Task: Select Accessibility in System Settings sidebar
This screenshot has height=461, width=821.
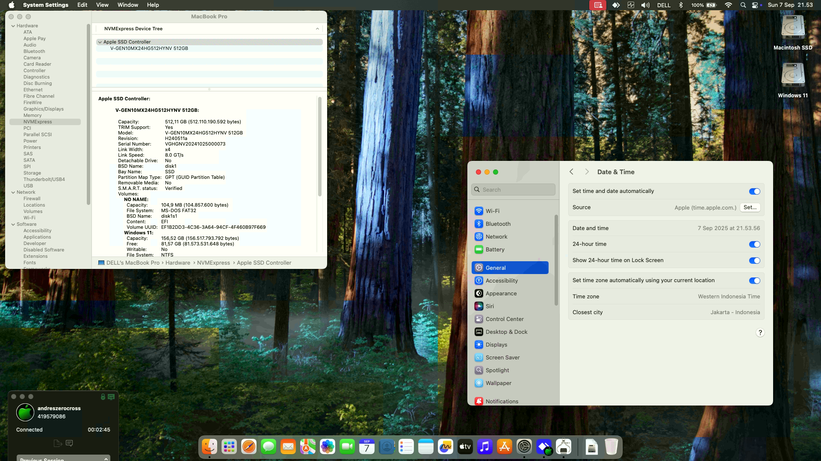Action: click(510, 280)
